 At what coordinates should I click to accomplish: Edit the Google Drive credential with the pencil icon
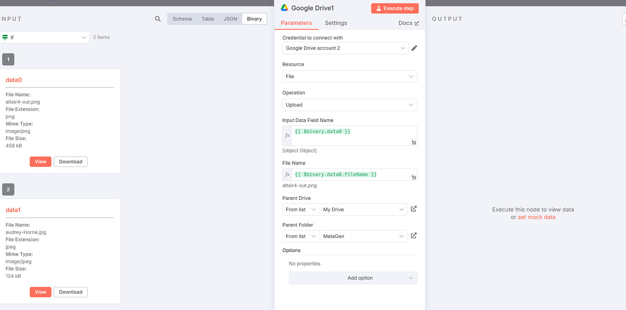(x=414, y=48)
